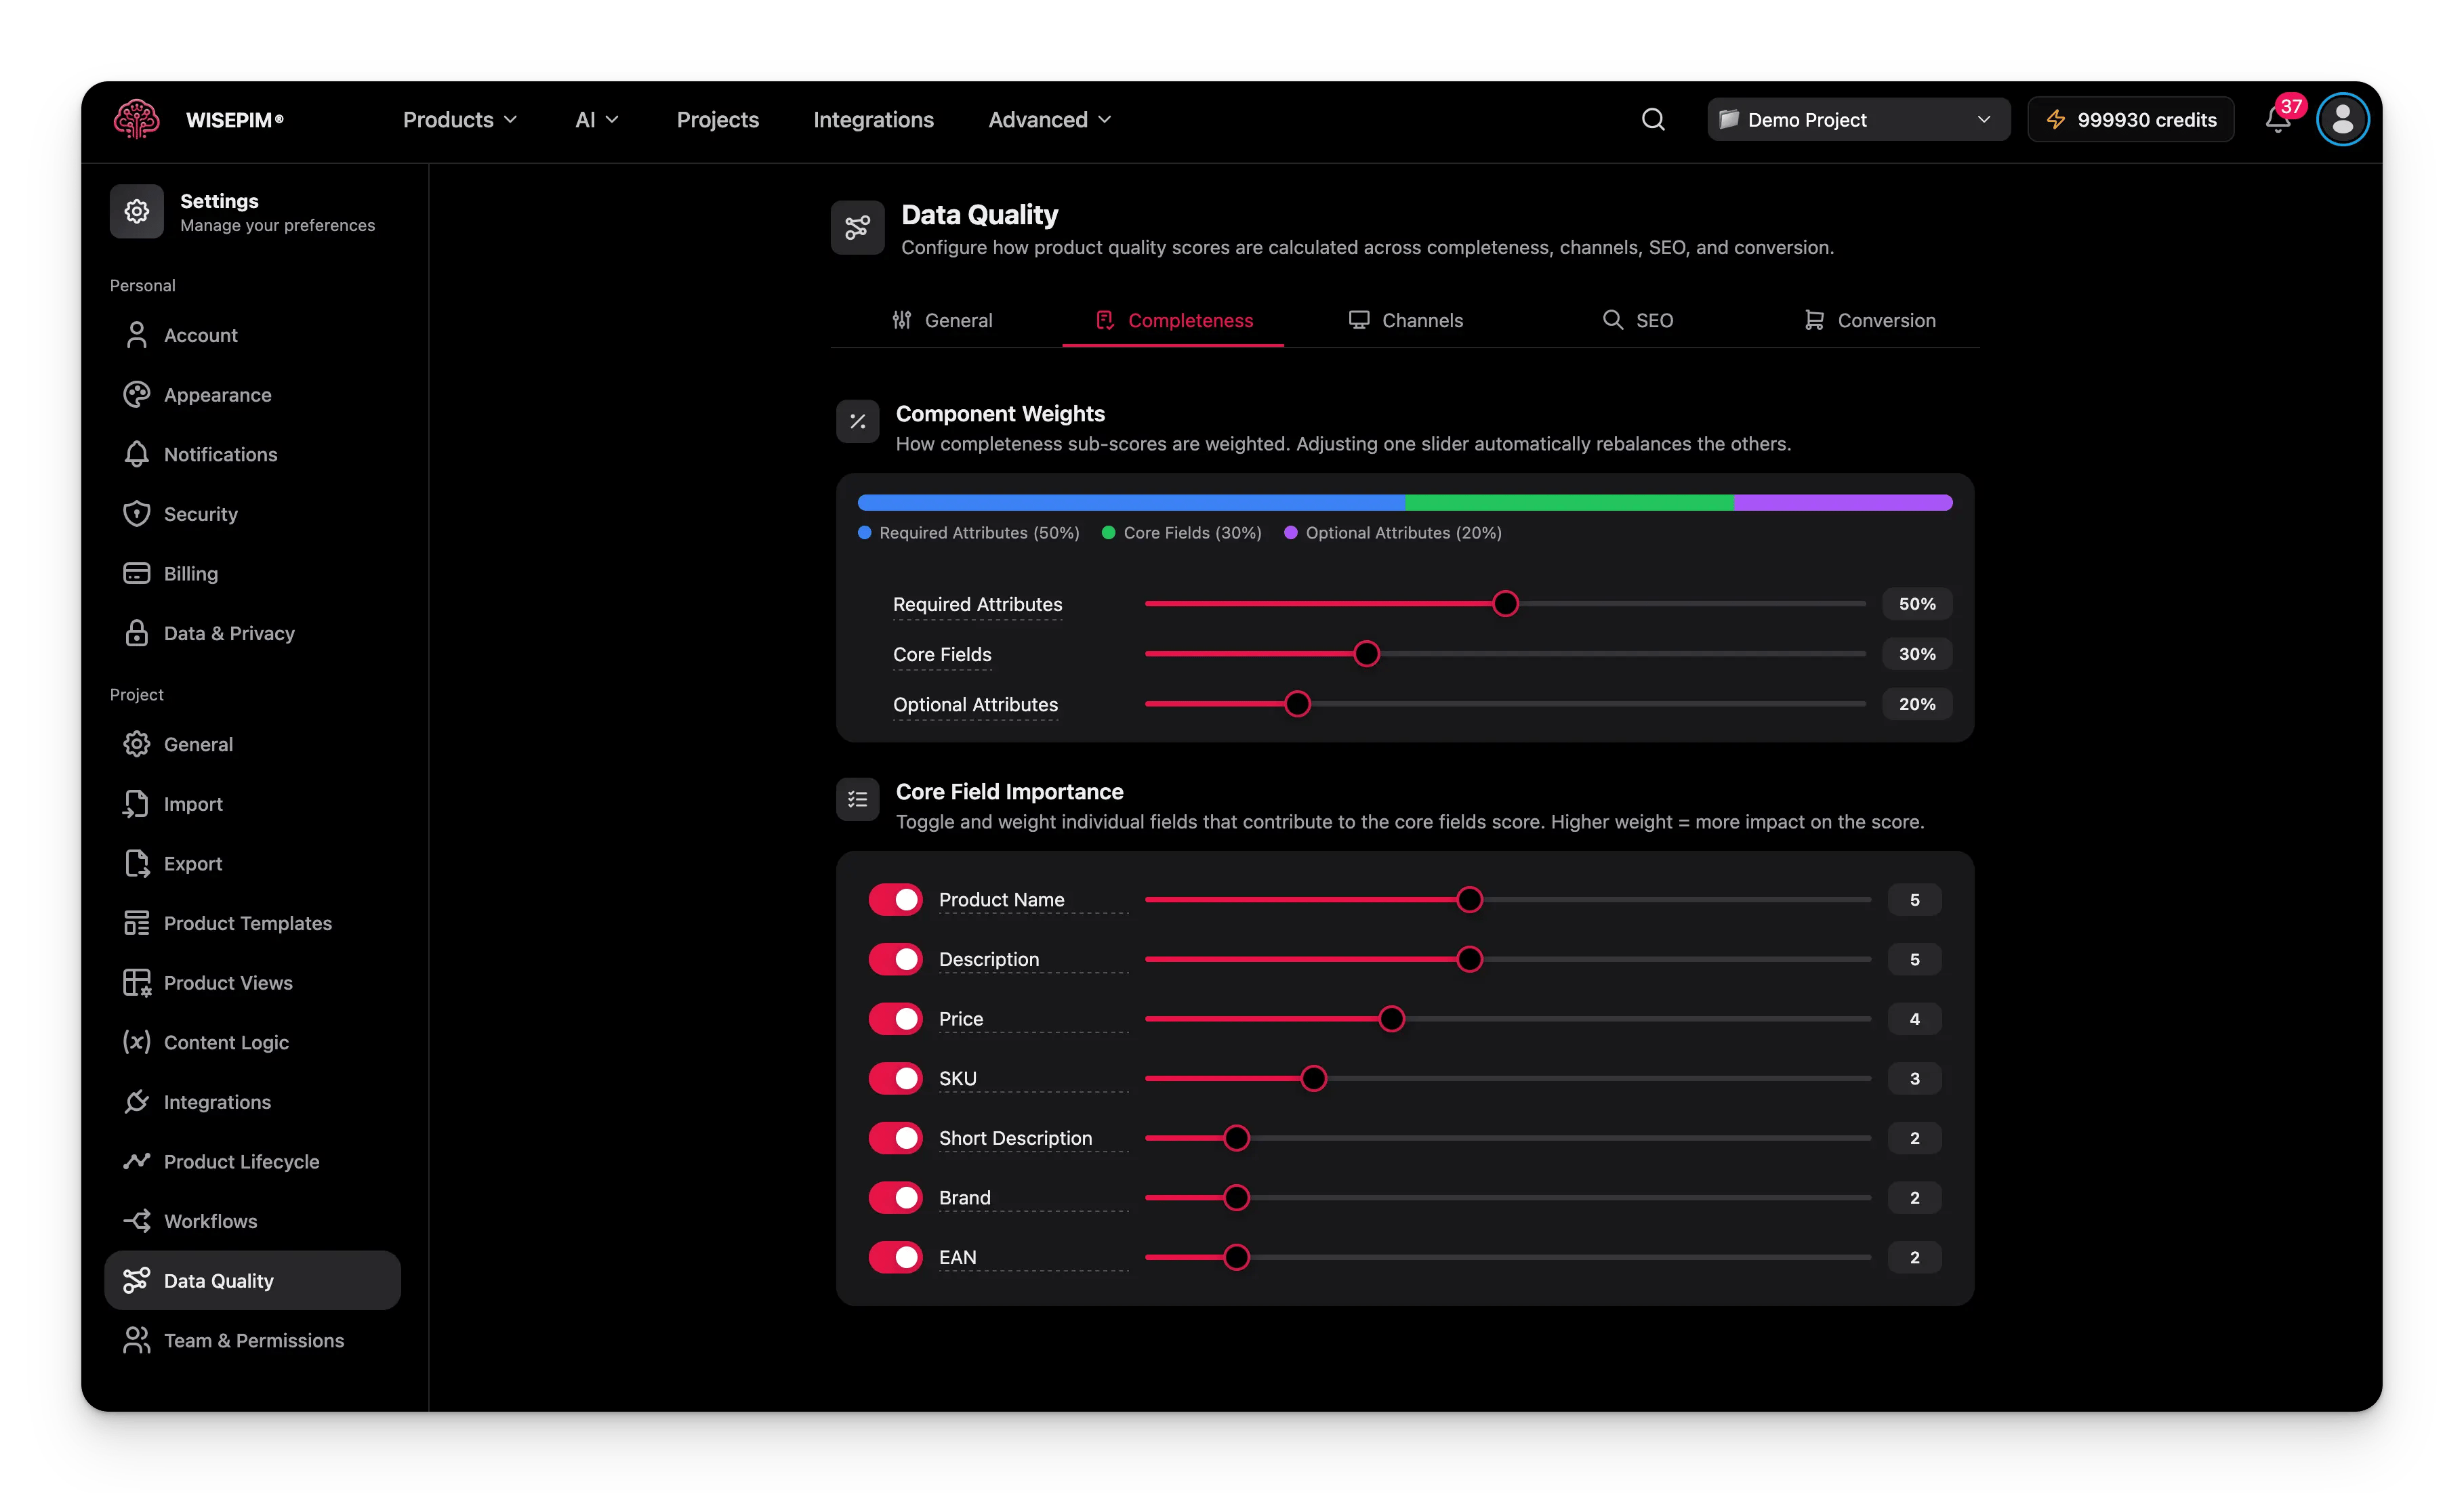Click the Core Fields weight slider handle
The width and height of the screenshot is (2464, 1493).
1366,654
